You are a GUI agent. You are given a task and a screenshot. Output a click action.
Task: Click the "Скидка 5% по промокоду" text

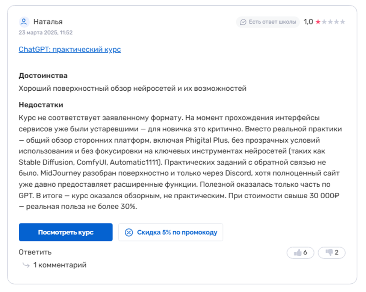(x=177, y=232)
